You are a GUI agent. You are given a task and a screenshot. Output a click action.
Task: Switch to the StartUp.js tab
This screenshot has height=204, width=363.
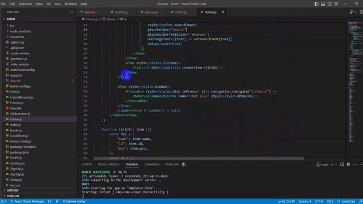[x=121, y=12]
